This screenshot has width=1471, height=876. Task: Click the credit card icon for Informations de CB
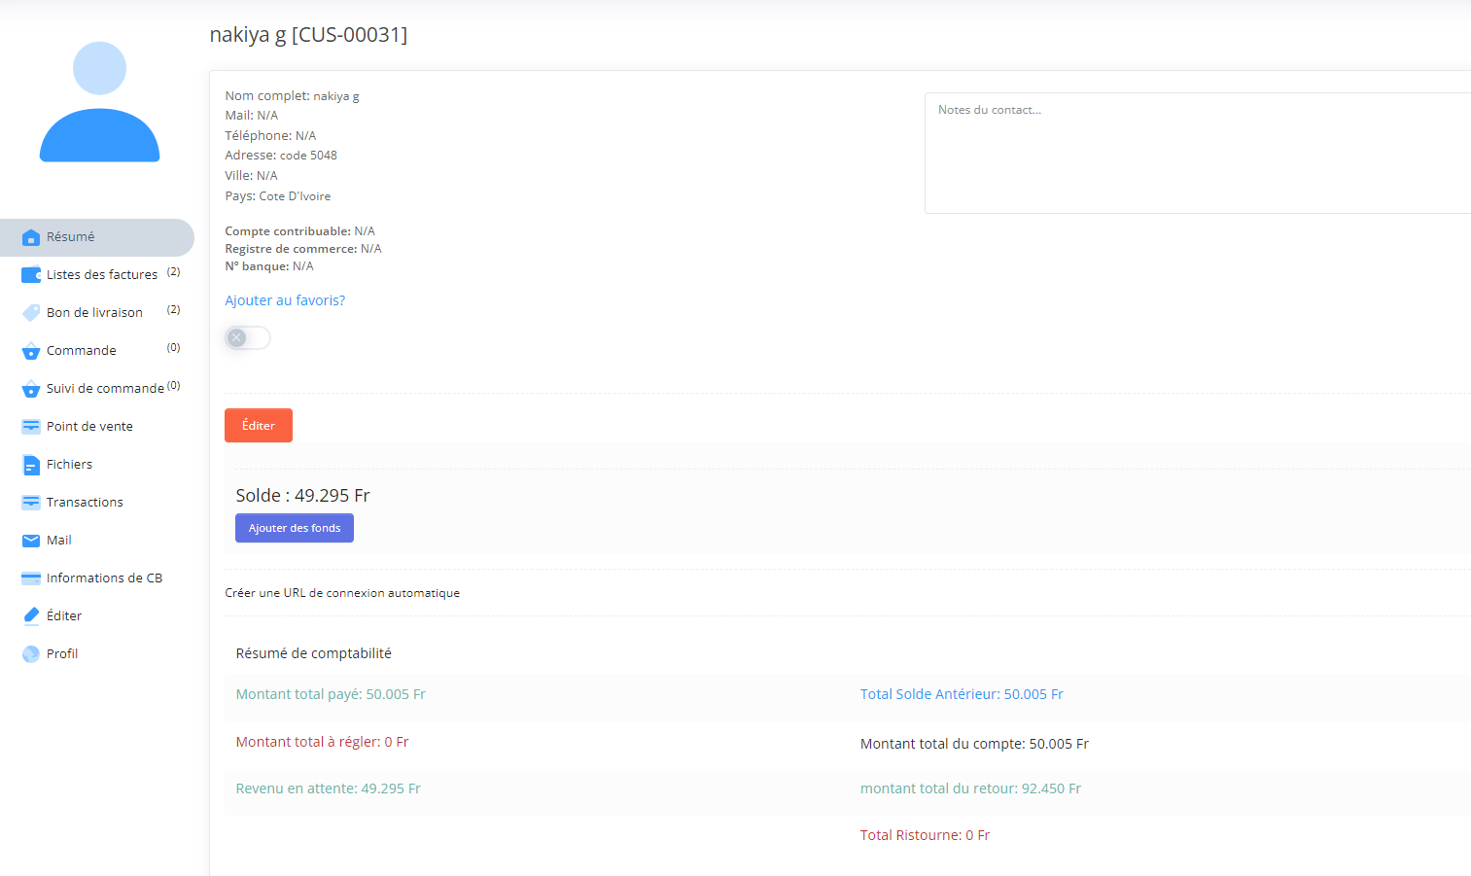[x=31, y=578]
